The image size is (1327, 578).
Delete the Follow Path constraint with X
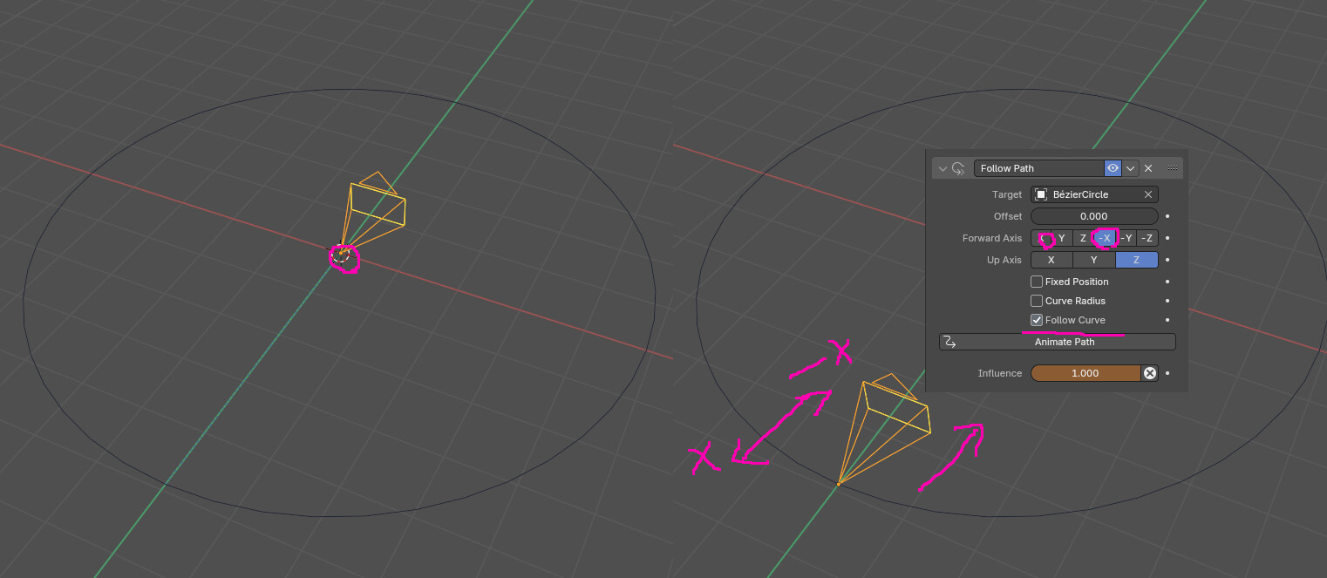[1148, 168]
